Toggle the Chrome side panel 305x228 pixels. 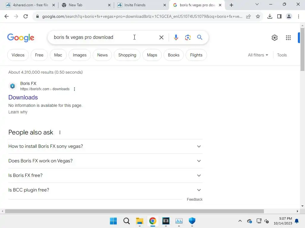pyautogui.click(x=279, y=17)
